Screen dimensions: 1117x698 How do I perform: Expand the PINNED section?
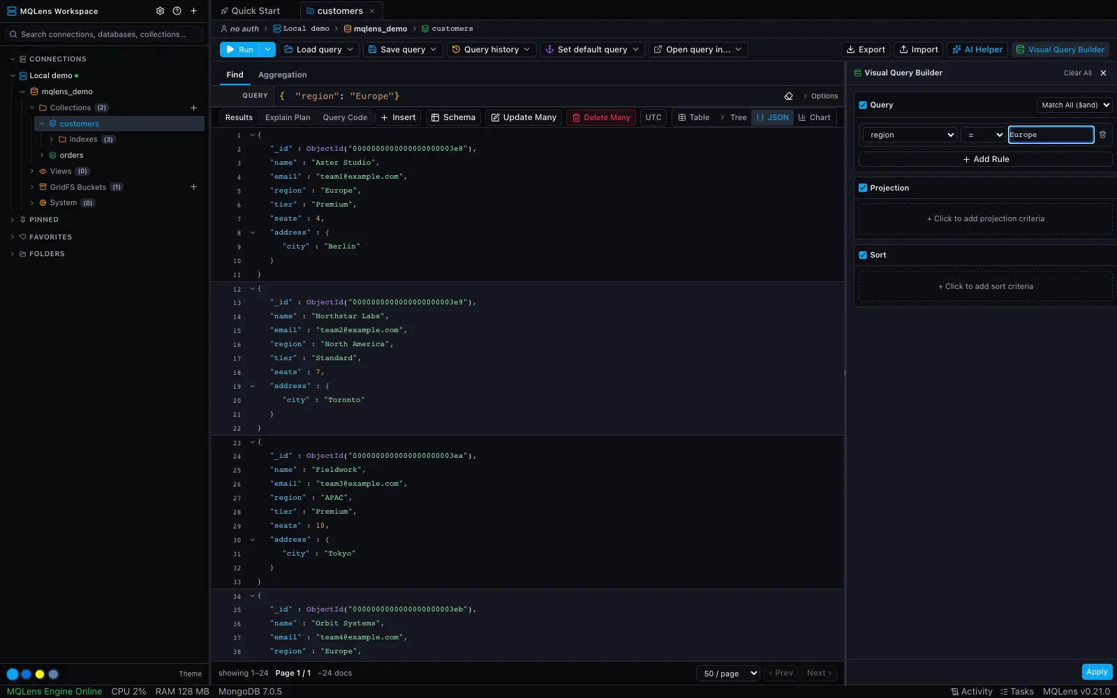point(13,219)
